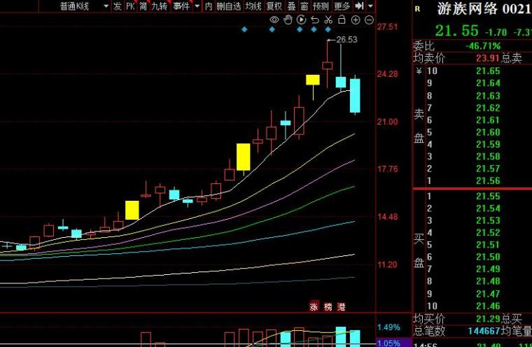The width and height of the screenshot is (532, 347).
Task: Click the 简 toolbar button
Action: pos(143,6)
